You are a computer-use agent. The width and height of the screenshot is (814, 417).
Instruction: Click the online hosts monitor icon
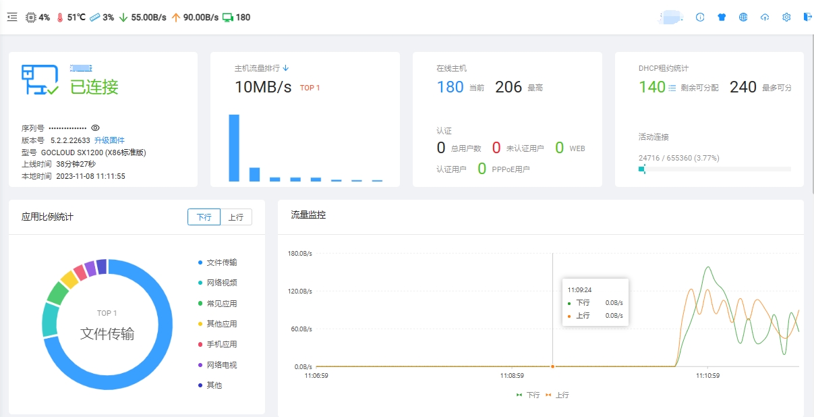(228, 18)
